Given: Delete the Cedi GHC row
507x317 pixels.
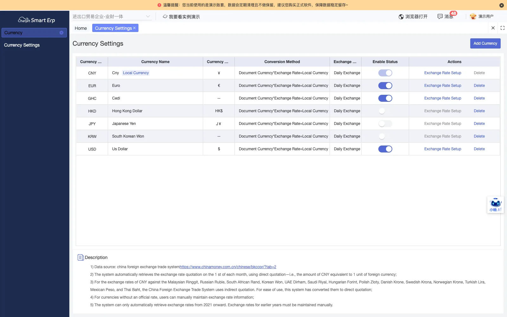Looking at the screenshot, I should (x=479, y=98).
